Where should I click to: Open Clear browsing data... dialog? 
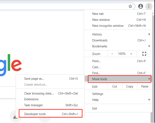[x=50, y=93]
